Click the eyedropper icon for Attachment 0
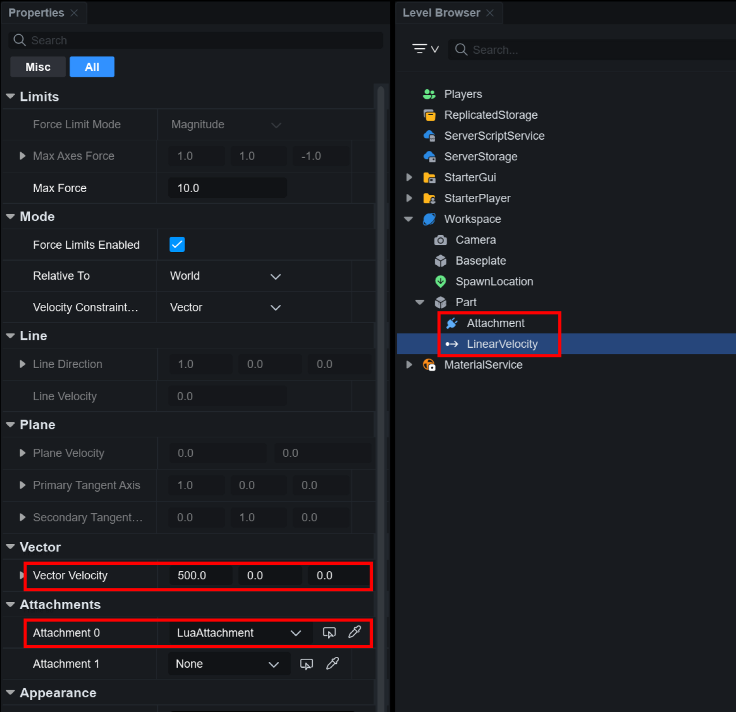736x712 pixels. point(354,632)
